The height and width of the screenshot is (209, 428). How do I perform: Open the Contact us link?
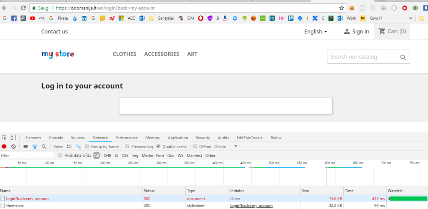pyautogui.click(x=54, y=31)
